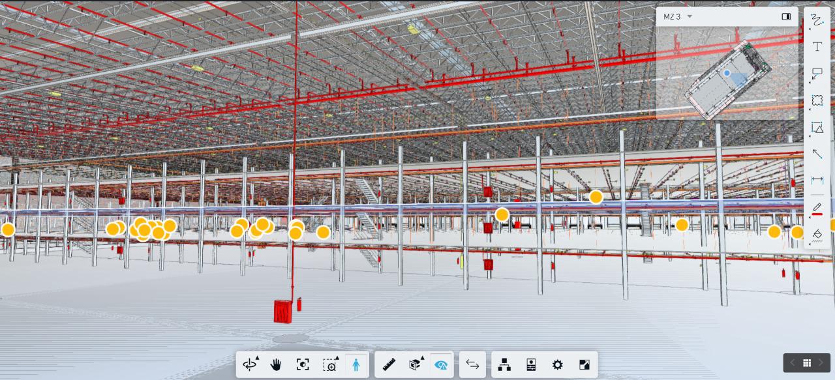
Task: Activate the Pan hand tool
Action: pos(276,365)
